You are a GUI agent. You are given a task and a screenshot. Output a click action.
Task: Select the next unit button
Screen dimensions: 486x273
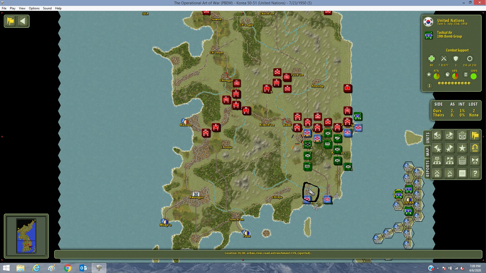[450, 136]
